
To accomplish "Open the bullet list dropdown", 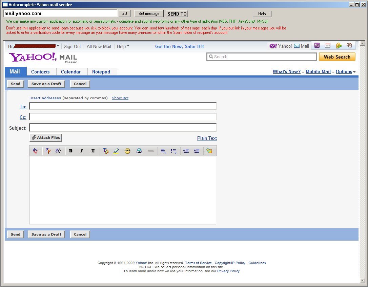I will [x=174, y=151].
